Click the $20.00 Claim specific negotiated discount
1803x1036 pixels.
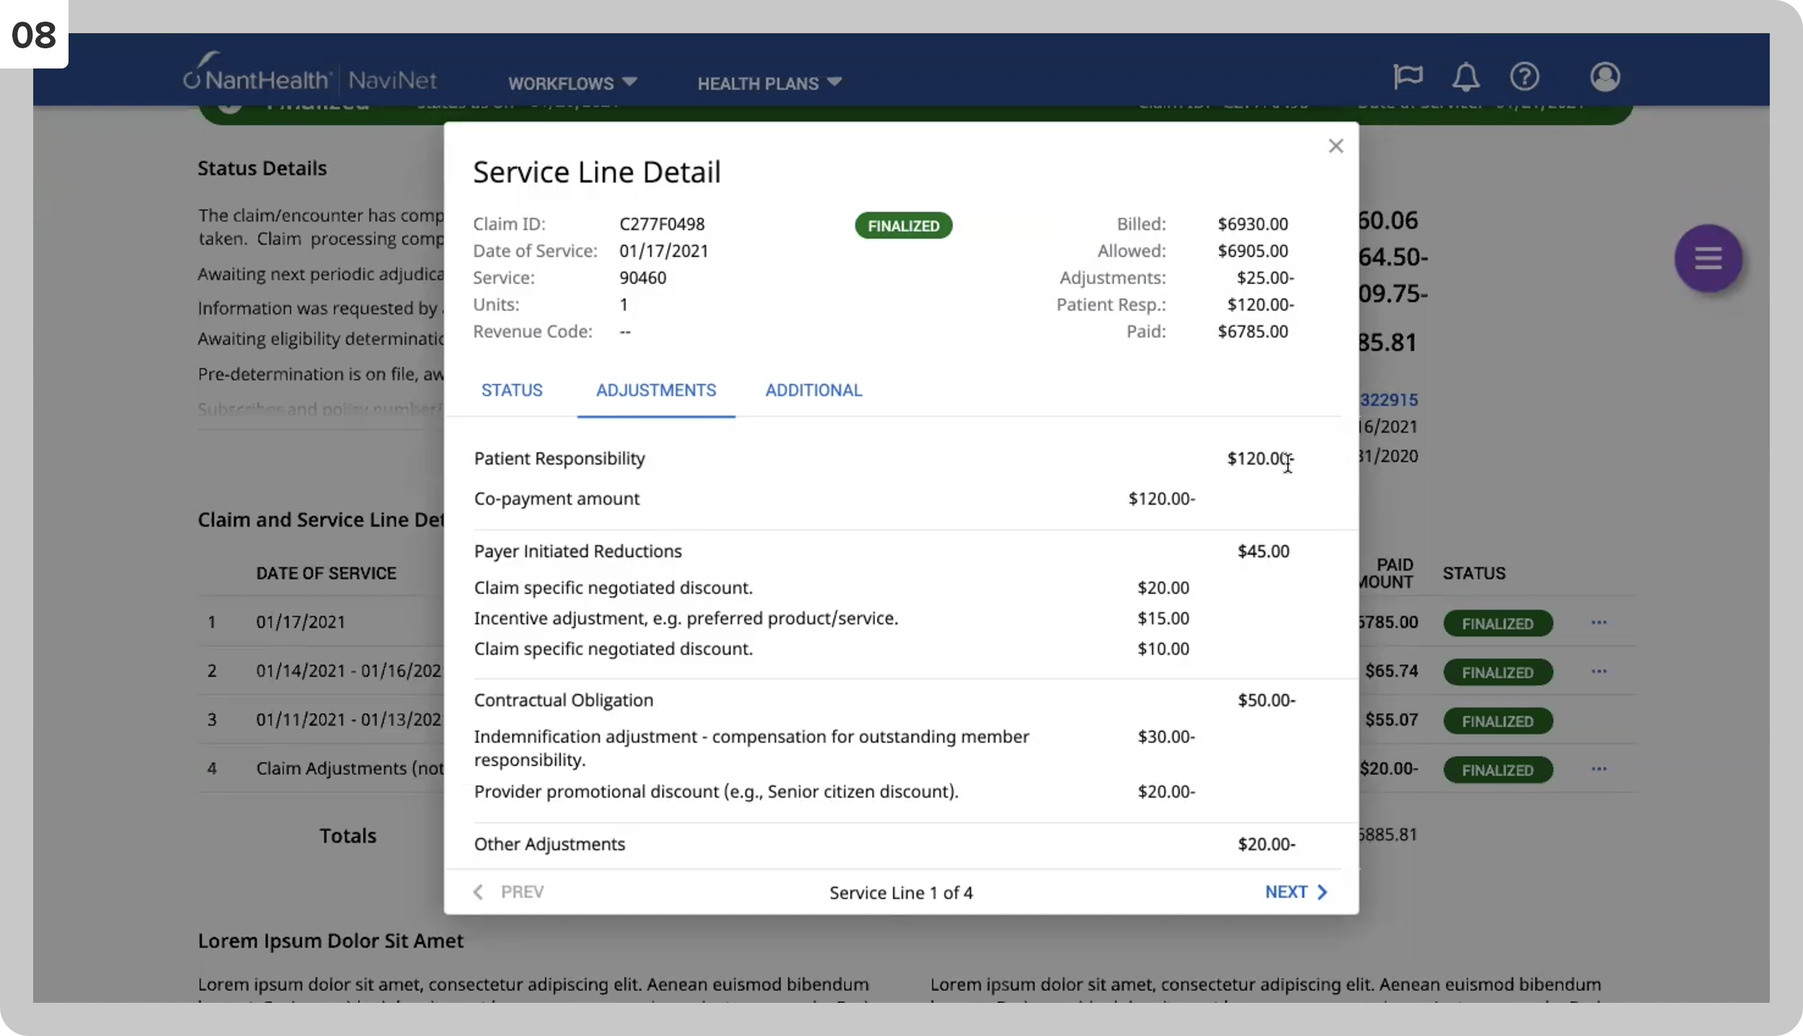(x=1163, y=588)
